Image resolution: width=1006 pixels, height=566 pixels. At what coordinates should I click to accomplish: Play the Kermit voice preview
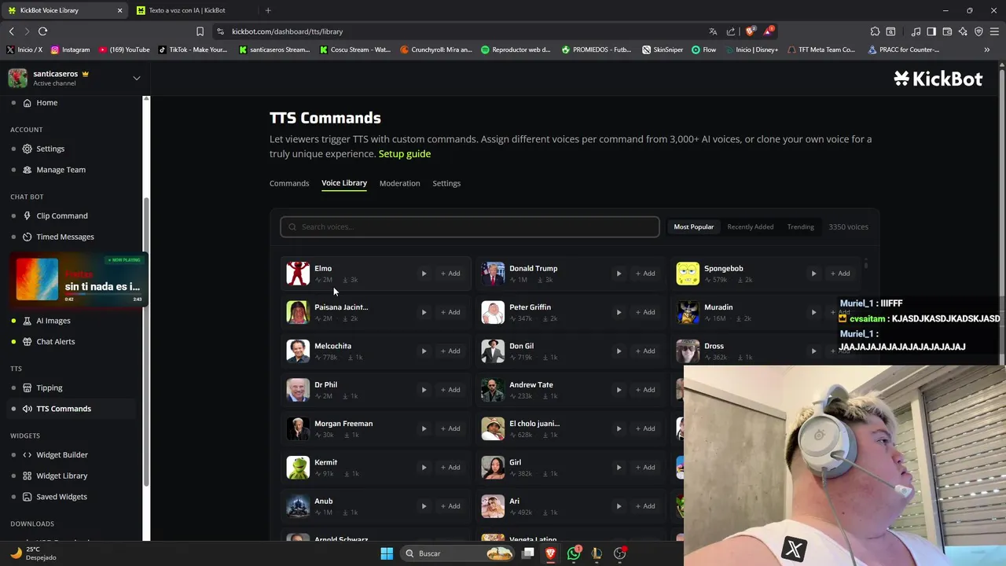click(x=424, y=467)
